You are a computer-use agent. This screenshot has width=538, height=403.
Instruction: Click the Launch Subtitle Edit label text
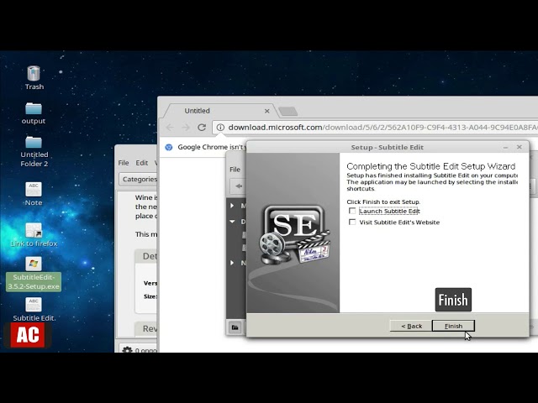389,211
